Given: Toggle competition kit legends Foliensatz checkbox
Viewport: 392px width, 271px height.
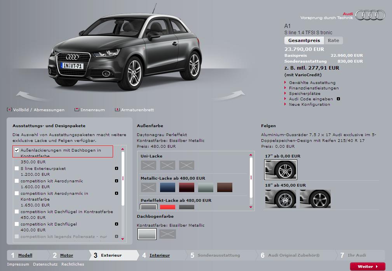Looking at the screenshot, I should (17, 236).
